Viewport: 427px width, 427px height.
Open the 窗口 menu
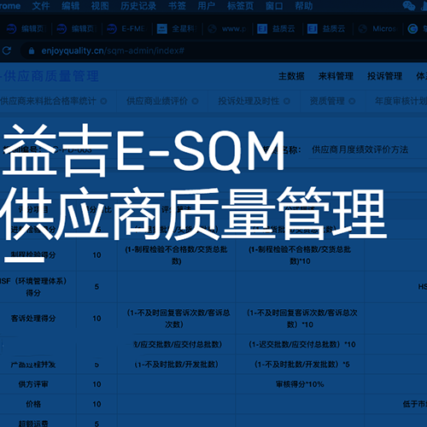pyautogui.click(x=274, y=6)
